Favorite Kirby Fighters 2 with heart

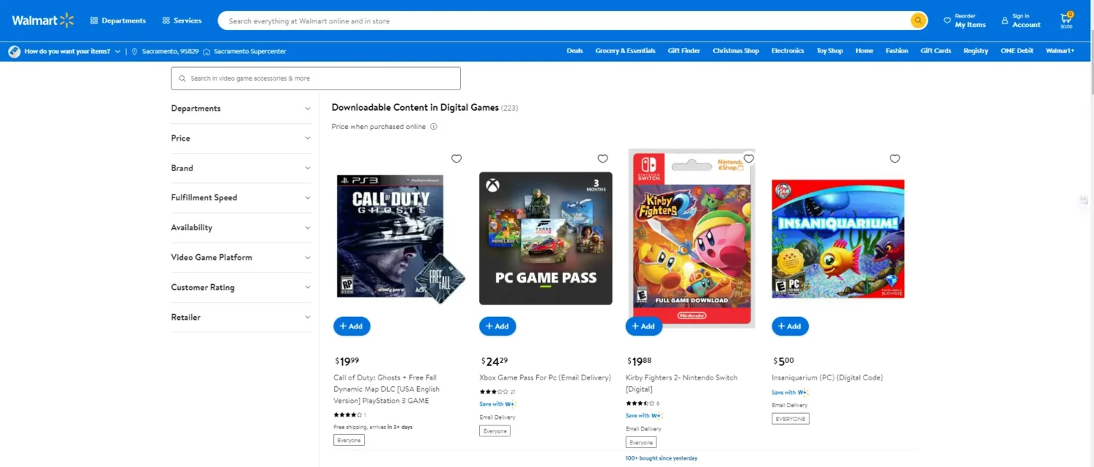point(748,159)
